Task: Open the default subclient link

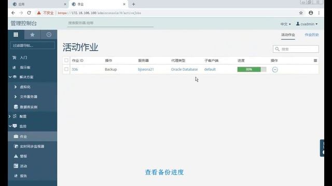Action: pos(210,69)
